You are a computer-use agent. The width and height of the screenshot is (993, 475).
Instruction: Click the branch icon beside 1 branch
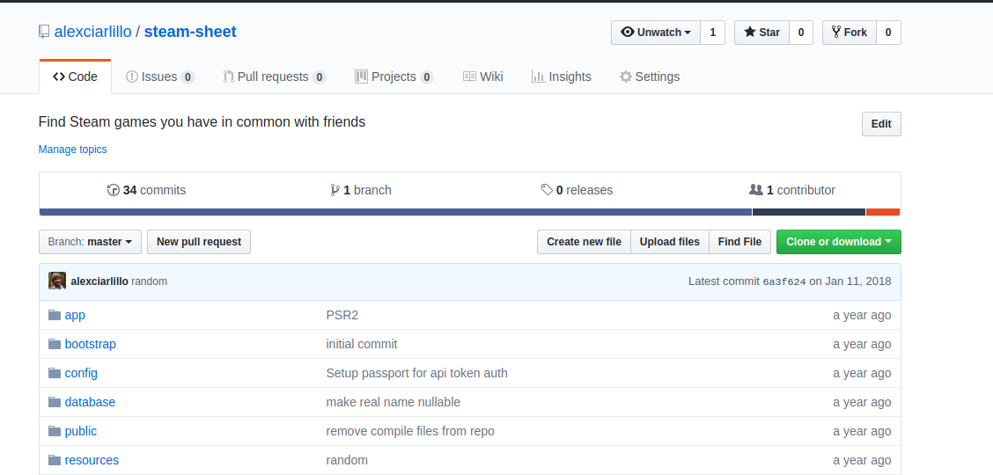coord(335,190)
